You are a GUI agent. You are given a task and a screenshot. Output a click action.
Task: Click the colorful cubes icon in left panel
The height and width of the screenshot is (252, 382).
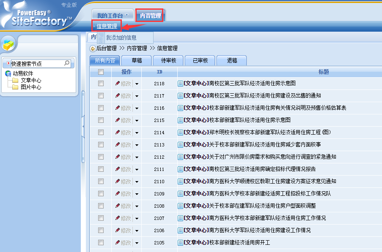[x=8, y=44]
